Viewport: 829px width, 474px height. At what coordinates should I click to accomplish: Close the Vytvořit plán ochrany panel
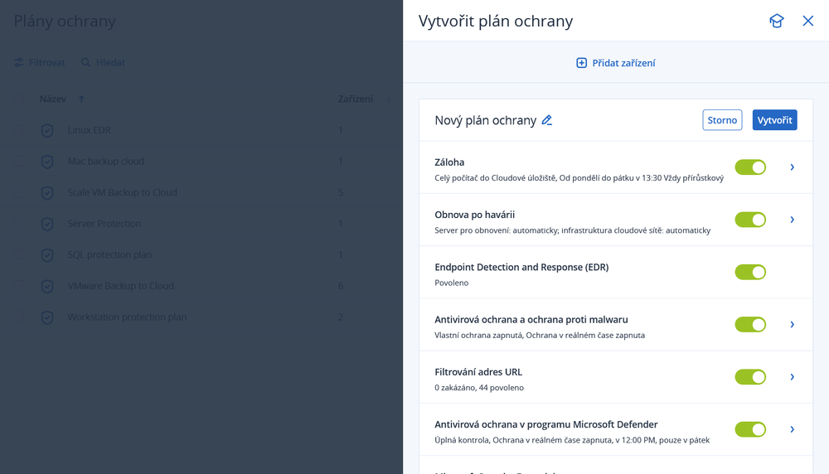tap(808, 21)
